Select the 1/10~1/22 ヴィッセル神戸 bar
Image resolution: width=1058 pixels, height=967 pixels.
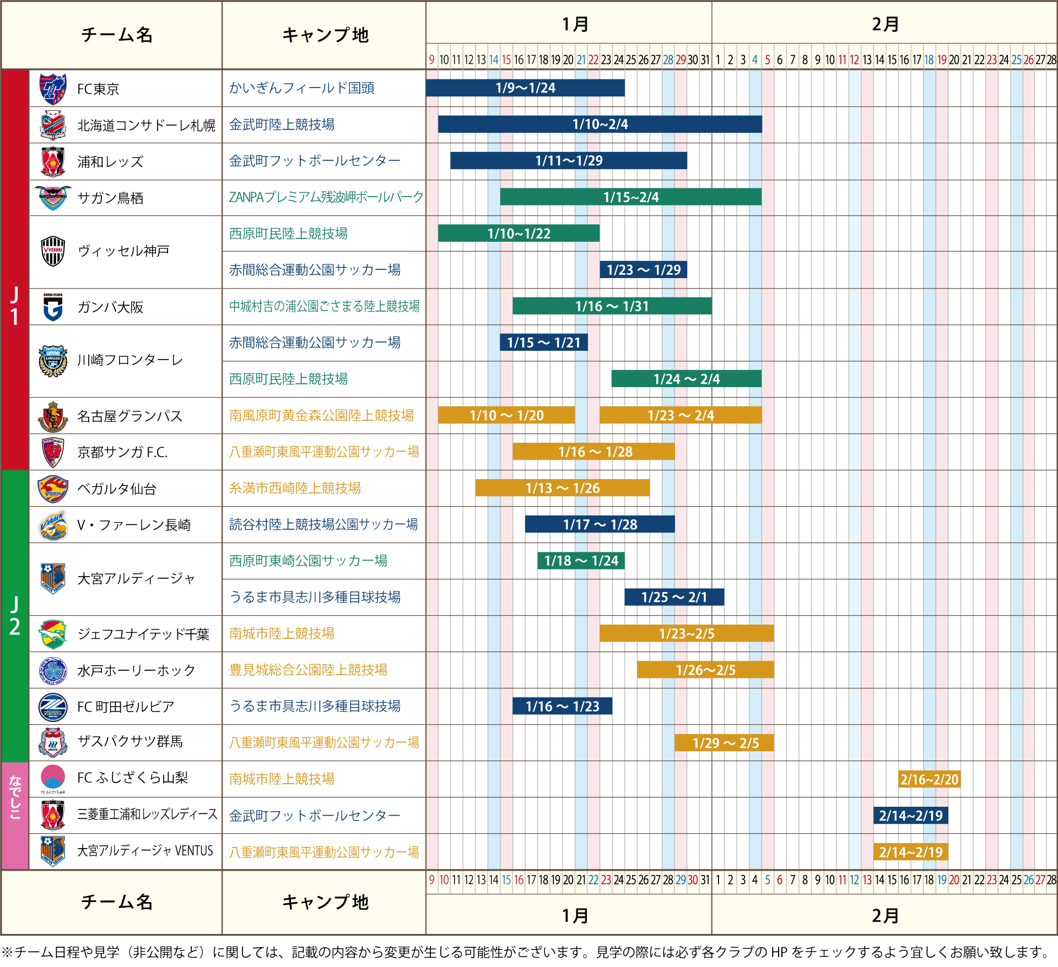(519, 233)
